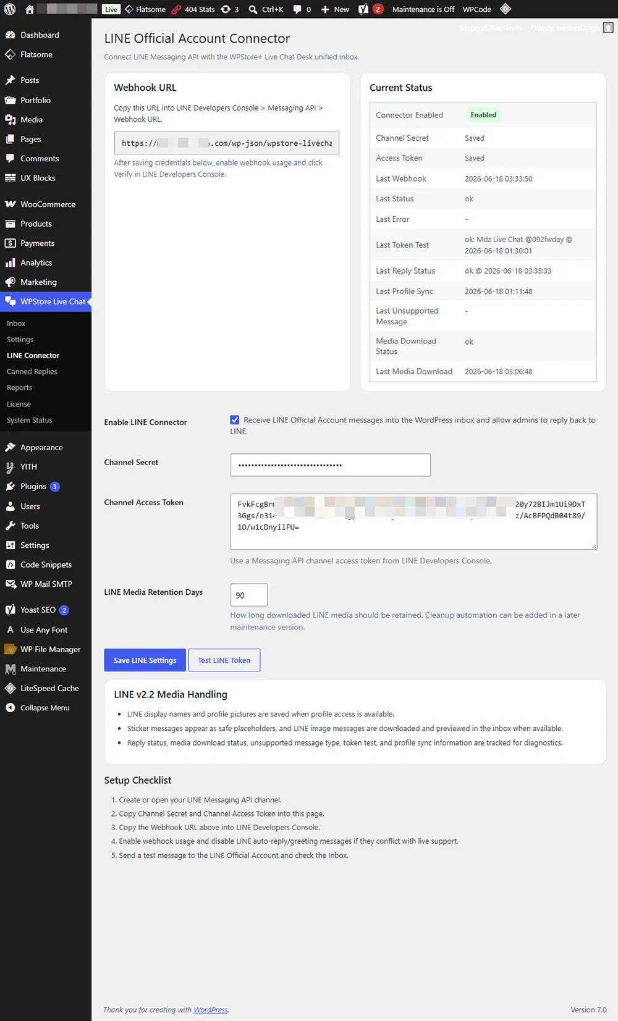Expand the Live status menu in admin bar

coord(111,9)
